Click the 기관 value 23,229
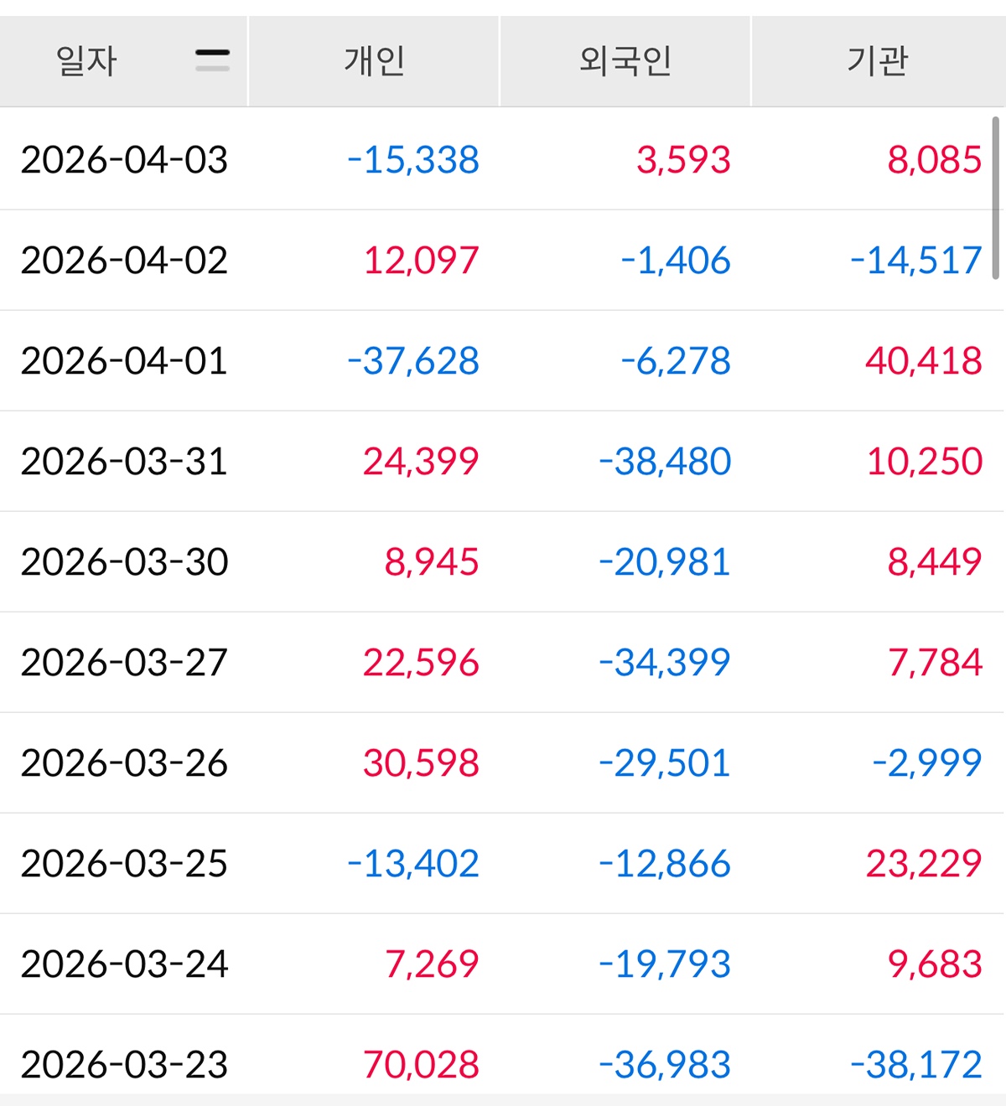This screenshot has width=1006, height=1106. pyautogui.click(x=924, y=864)
